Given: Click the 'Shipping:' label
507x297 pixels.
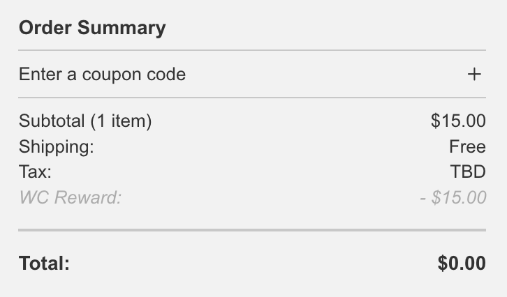Looking at the screenshot, I should click(x=56, y=146).
